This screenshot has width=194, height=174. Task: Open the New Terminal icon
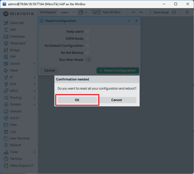6,138
